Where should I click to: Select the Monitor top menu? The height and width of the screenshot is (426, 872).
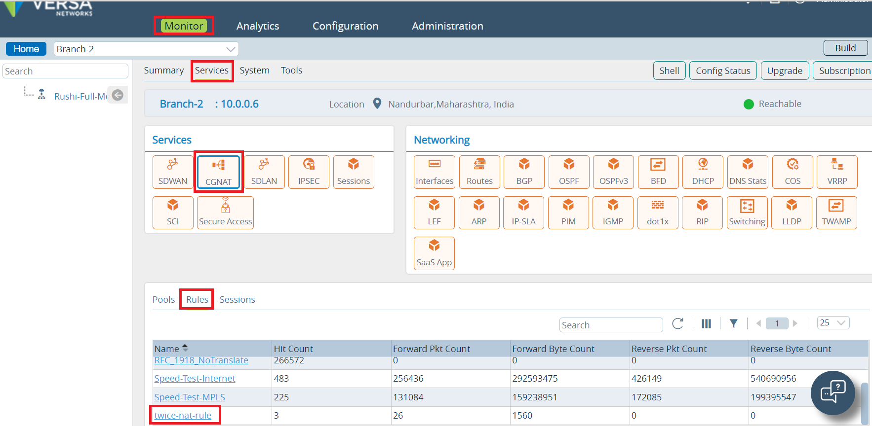click(x=184, y=26)
